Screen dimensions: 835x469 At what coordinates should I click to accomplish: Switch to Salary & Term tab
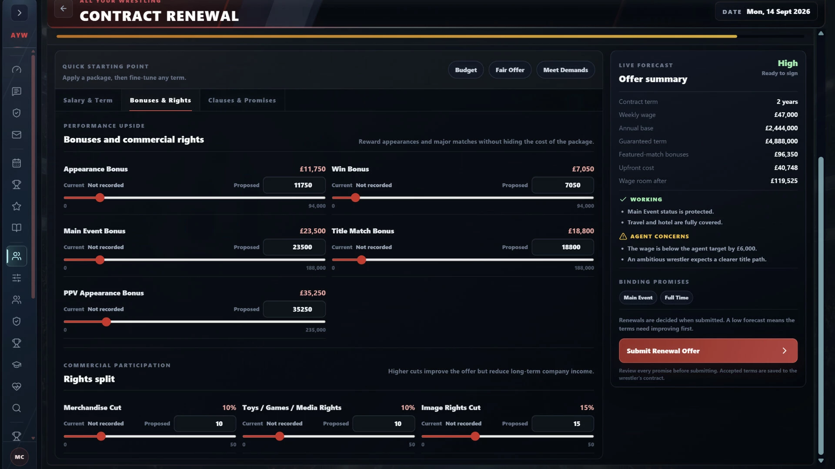[x=88, y=100]
